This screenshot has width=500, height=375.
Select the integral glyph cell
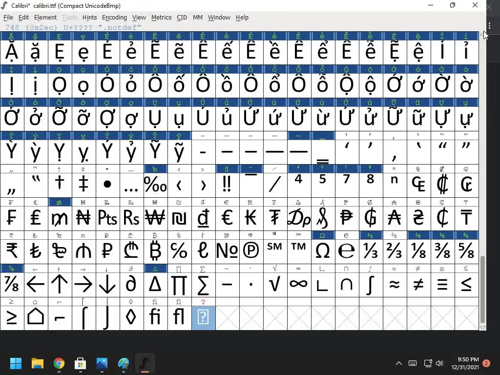tap(371, 285)
